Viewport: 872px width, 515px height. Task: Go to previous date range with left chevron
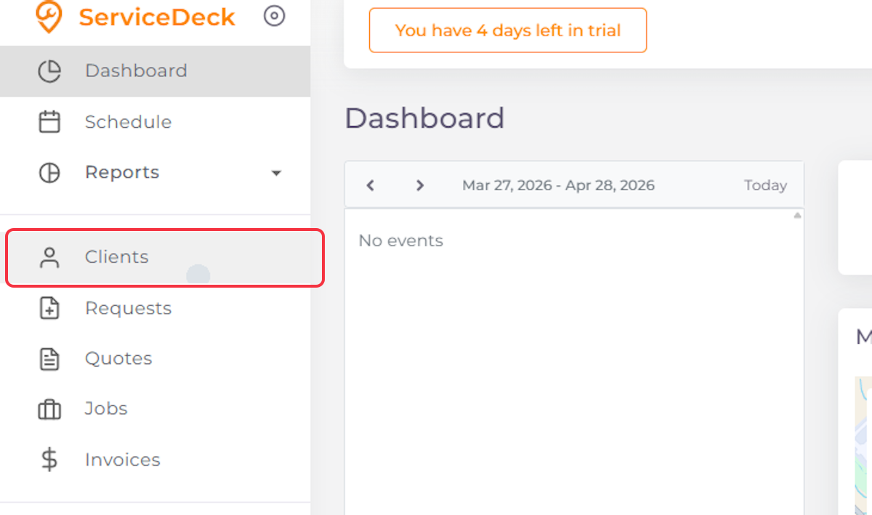coord(370,185)
